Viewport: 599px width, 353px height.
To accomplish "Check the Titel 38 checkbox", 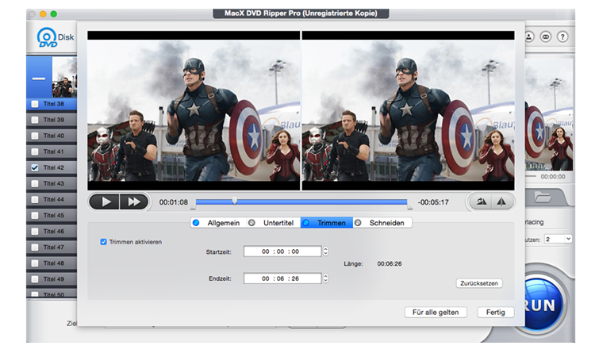I will 35,104.
